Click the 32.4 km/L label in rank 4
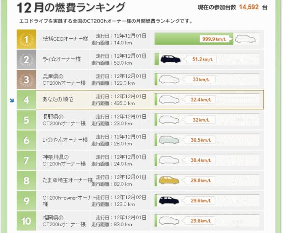The height and width of the screenshot is (233, 283). (201, 100)
